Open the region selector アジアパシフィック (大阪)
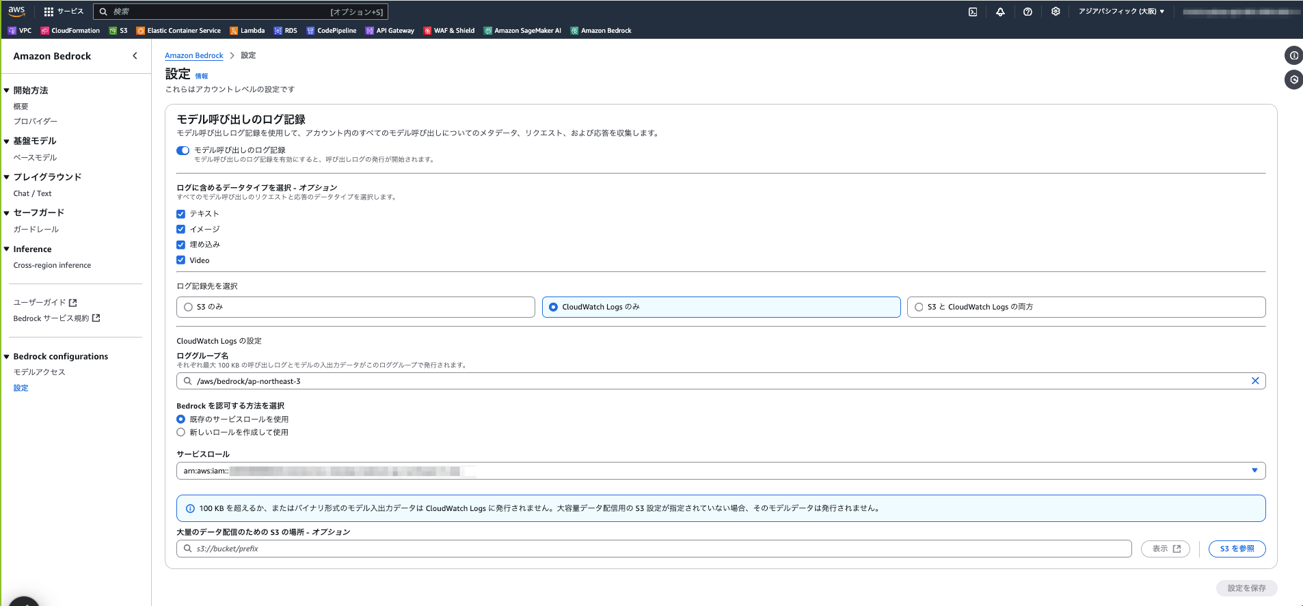1303x606 pixels. (1121, 12)
